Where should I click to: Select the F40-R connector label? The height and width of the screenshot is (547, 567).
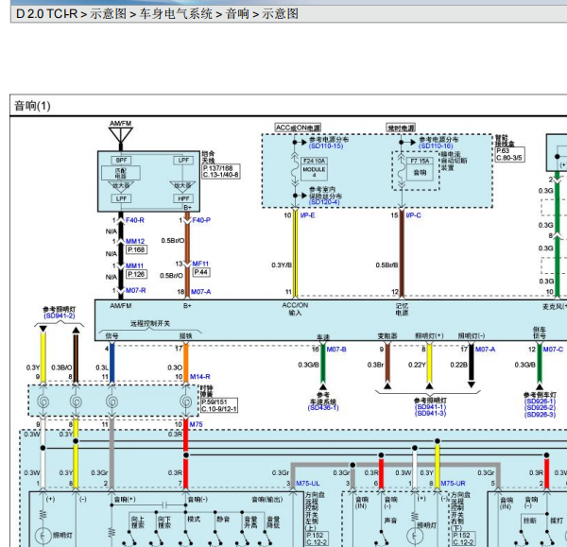pos(135,220)
